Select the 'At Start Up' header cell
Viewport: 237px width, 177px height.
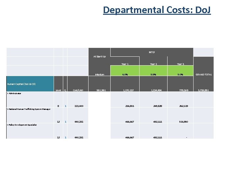[99, 57]
